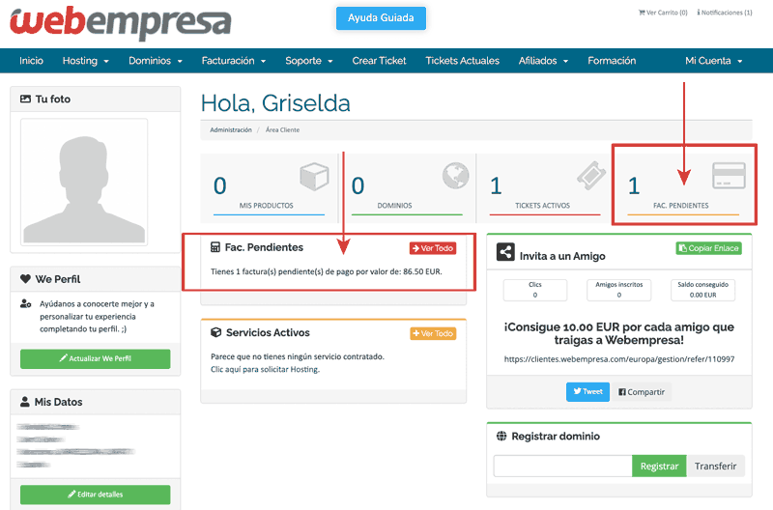Click the Clics counter box
The image size is (773, 510).
[535, 290]
